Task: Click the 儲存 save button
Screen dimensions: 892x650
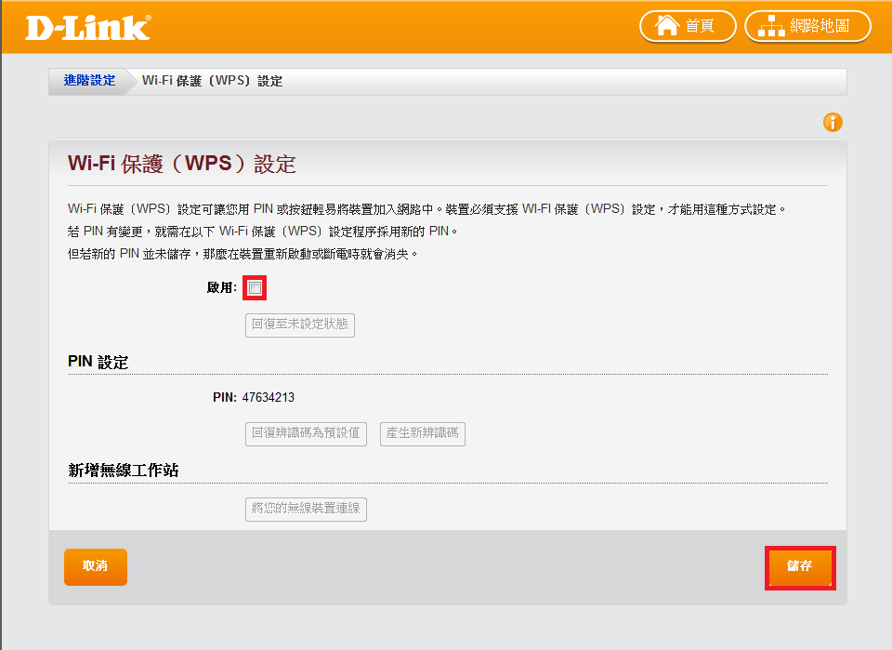Action: coord(800,567)
